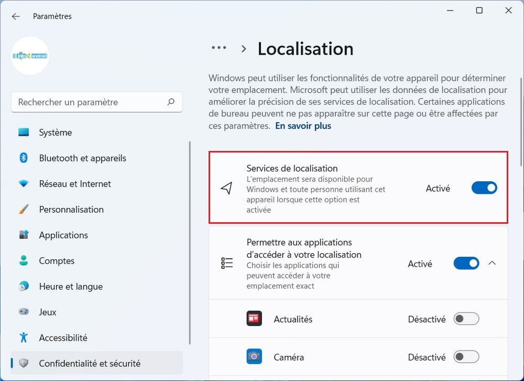Open the Système settings category
Viewport: 524px width, 381px height.
click(56, 133)
